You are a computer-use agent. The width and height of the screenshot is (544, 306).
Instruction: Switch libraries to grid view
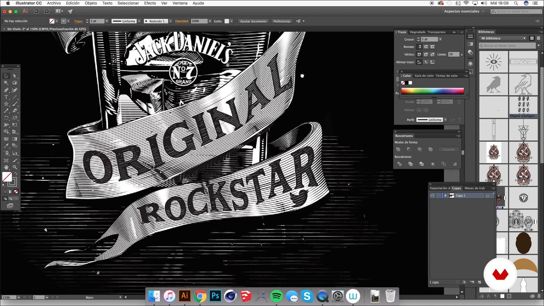(532, 38)
